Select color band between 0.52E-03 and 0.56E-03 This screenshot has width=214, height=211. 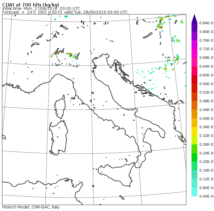click(x=194, y=88)
